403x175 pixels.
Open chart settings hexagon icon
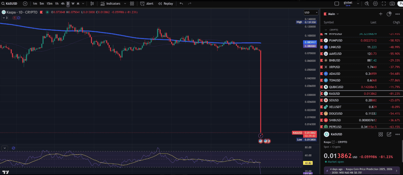pos(375,4)
